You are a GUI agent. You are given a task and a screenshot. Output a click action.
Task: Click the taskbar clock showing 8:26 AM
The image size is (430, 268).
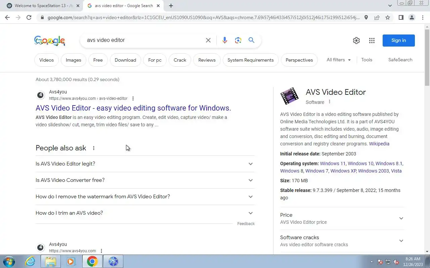click(414, 262)
